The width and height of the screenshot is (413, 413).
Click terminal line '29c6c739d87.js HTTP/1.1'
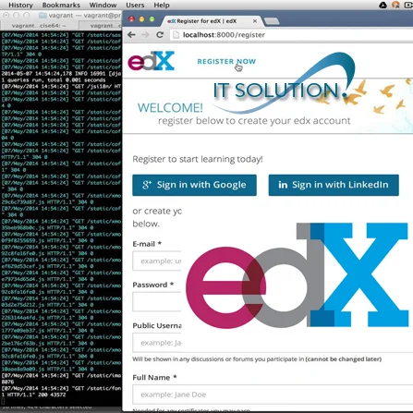(48, 202)
